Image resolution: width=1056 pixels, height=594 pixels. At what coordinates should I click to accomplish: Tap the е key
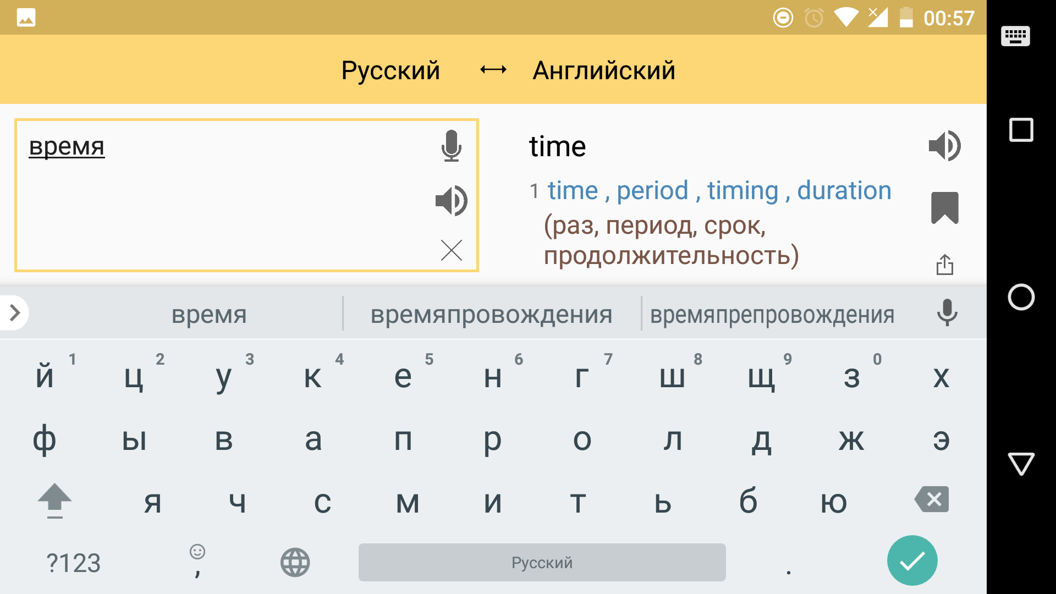click(403, 377)
